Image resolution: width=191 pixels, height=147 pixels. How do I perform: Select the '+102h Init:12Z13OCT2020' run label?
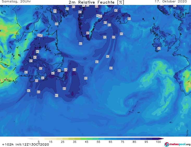tap(26, 144)
